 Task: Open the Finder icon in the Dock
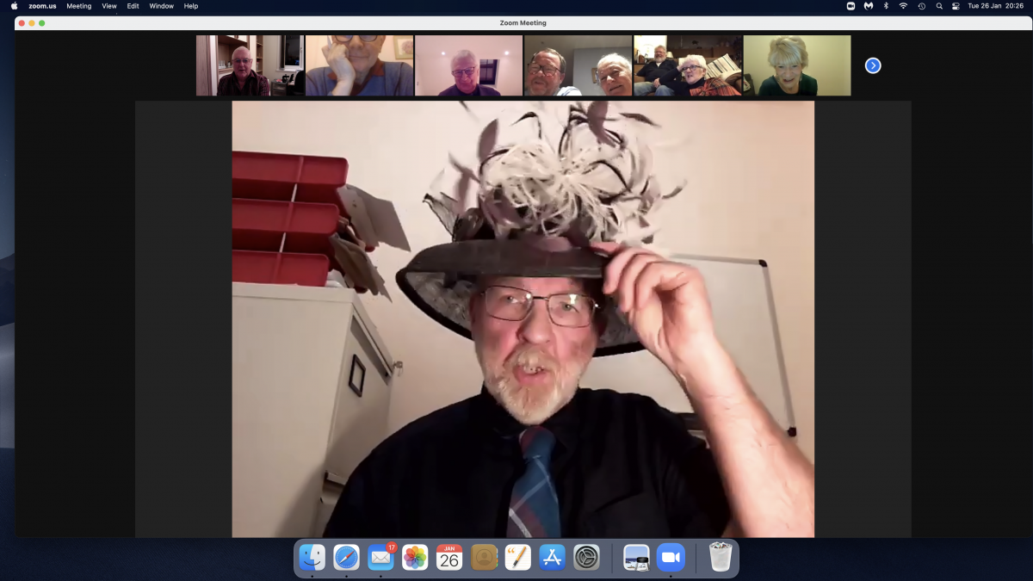(312, 558)
